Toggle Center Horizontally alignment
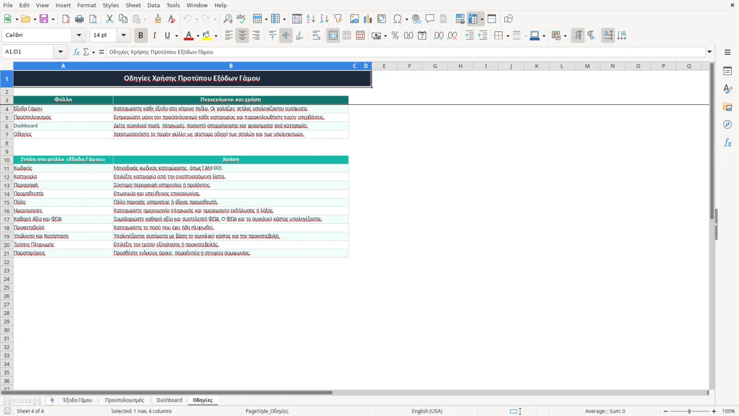Image resolution: width=739 pixels, height=416 pixels. click(x=242, y=36)
